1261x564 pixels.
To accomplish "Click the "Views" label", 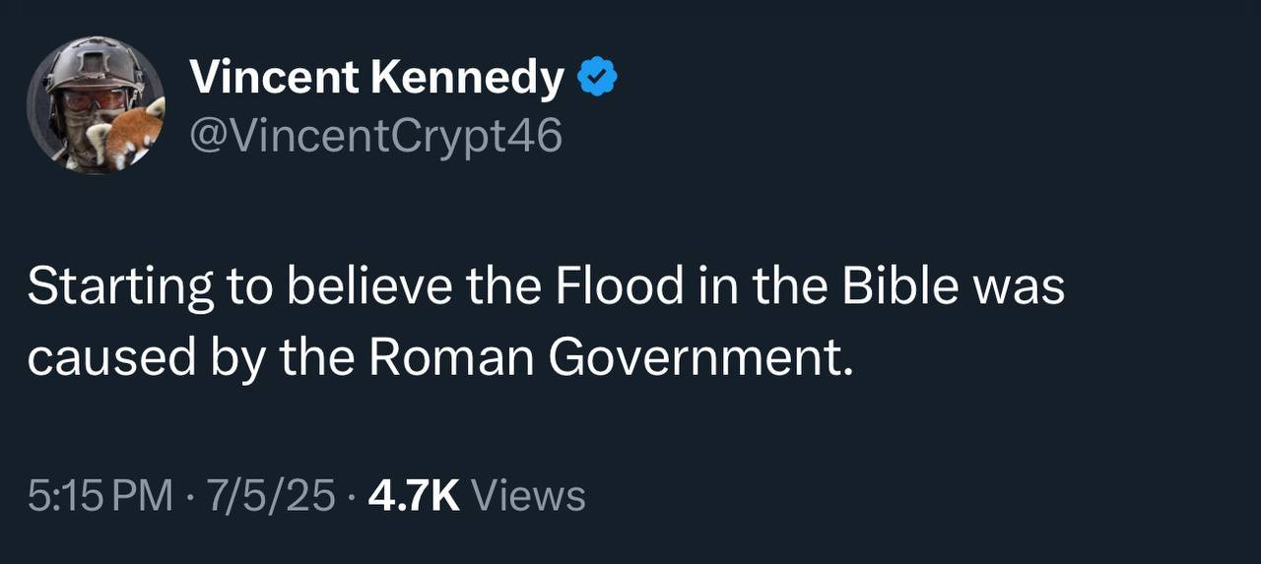I will (x=529, y=495).
